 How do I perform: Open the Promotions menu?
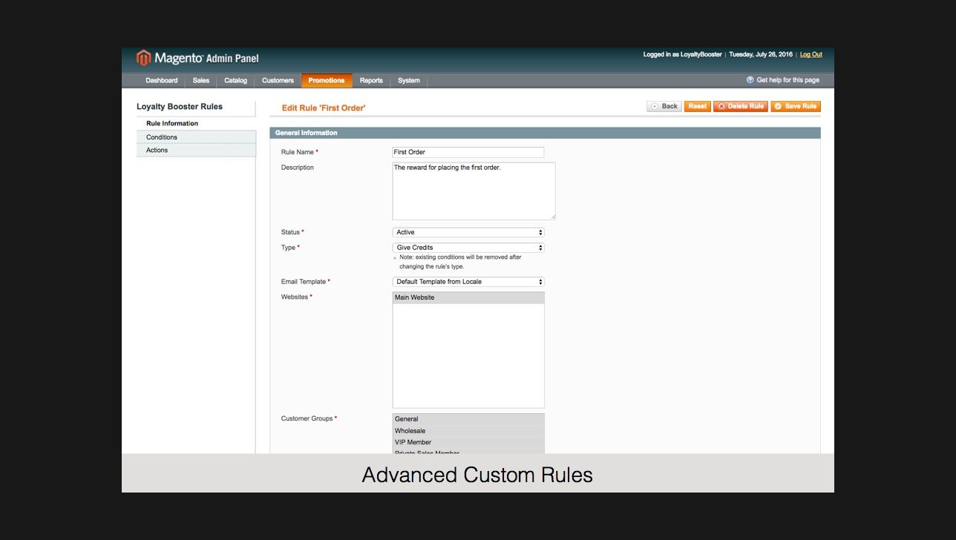tap(327, 80)
